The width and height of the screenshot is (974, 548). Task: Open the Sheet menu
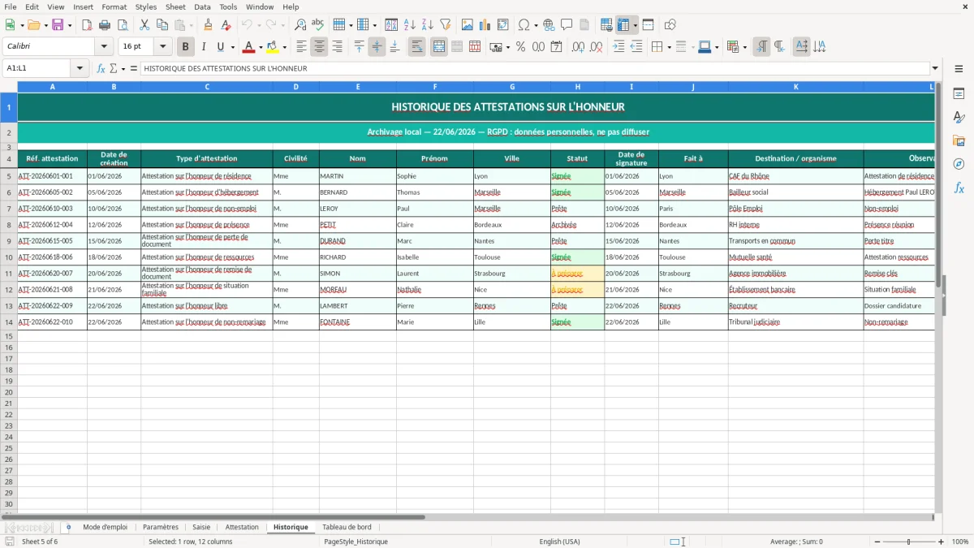point(175,6)
